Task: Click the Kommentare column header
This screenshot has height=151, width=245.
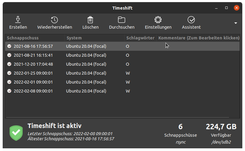Action: tap(198, 38)
